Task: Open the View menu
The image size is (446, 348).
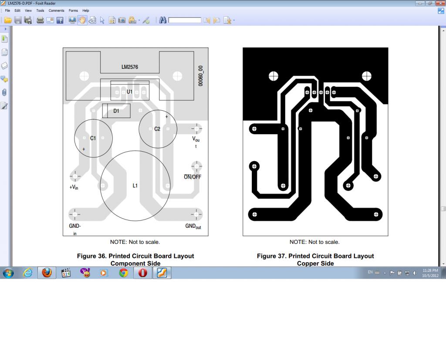Action: point(28,10)
